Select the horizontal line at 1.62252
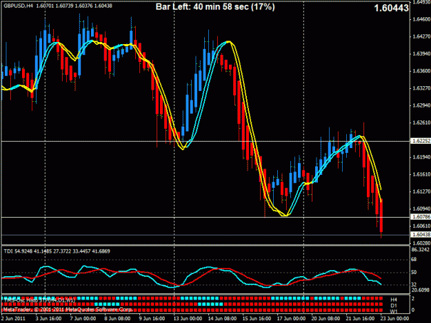Viewport: 431px width, 323px height. pyautogui.click(x=206, y=141)
